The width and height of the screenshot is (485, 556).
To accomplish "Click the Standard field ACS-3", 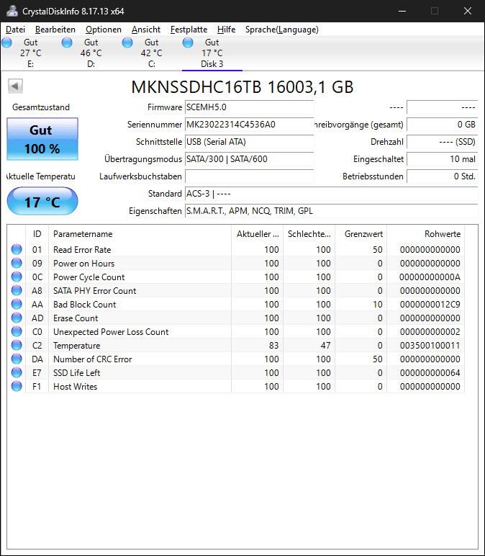I will point(331,194).
